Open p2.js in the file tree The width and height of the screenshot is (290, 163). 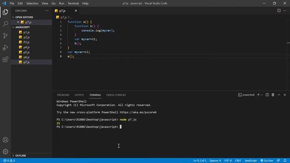coord(26,37)
